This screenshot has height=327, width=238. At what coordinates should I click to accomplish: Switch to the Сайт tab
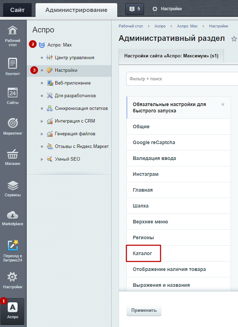[17, 10]
